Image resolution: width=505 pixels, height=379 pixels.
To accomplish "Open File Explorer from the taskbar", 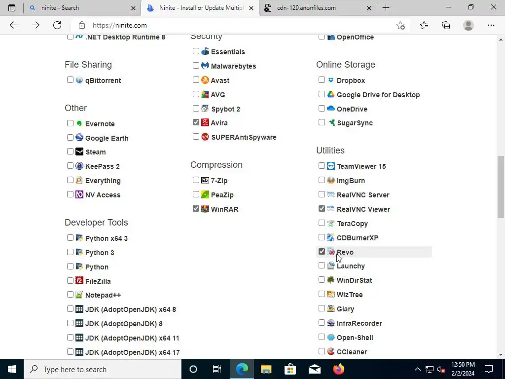I will 266,369.
